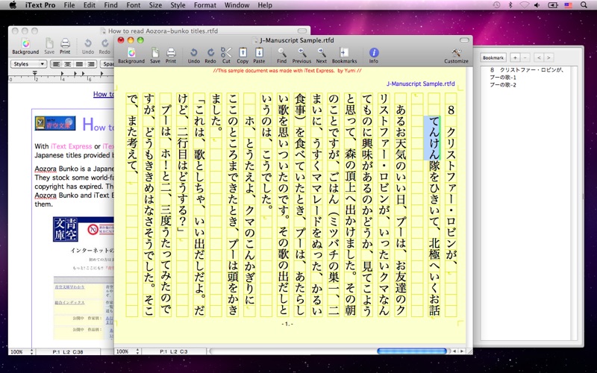Click the battery status icon in menu bar

click(552, 5)
